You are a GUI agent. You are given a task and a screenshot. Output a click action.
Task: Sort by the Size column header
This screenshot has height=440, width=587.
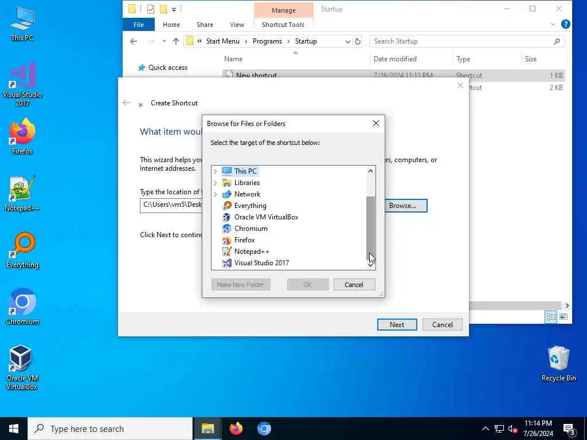530,59
